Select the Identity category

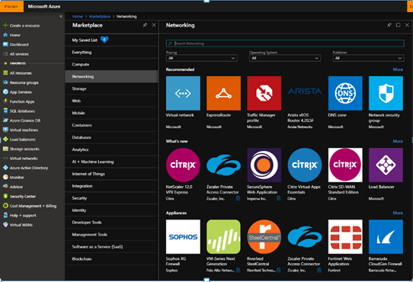coord(112,210)
